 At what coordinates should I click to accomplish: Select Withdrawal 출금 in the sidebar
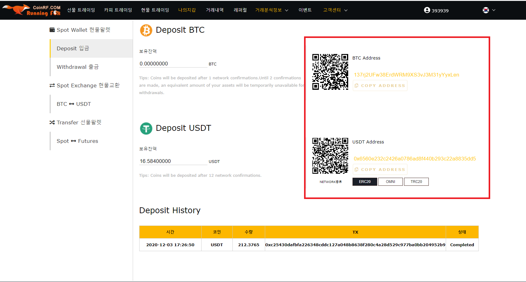pos(91,67)
